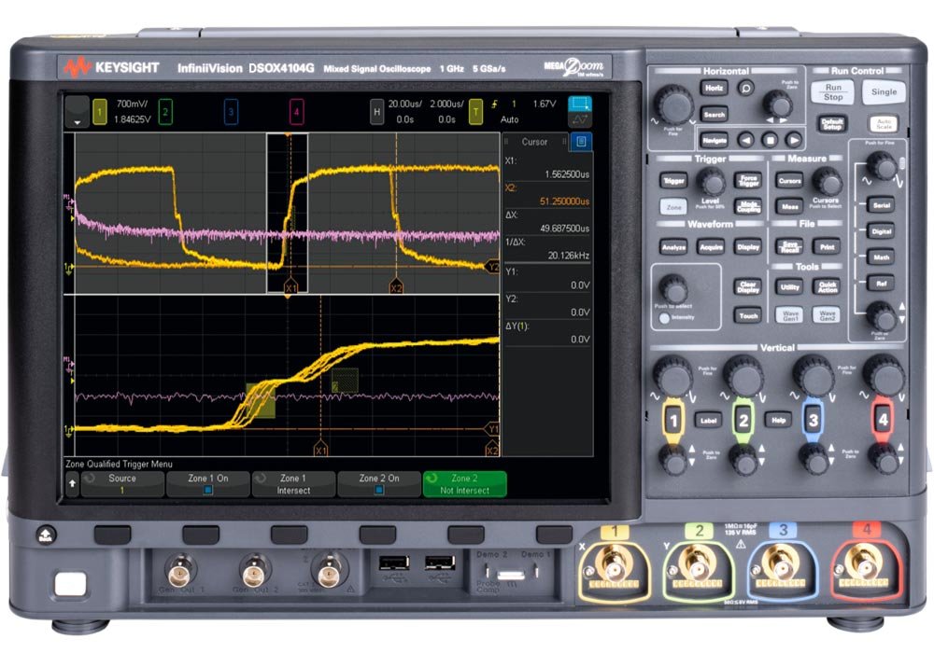Screen dimensions: 934x653
Task: Tap the horizontal H badge on screen
Action: [376, 111]
